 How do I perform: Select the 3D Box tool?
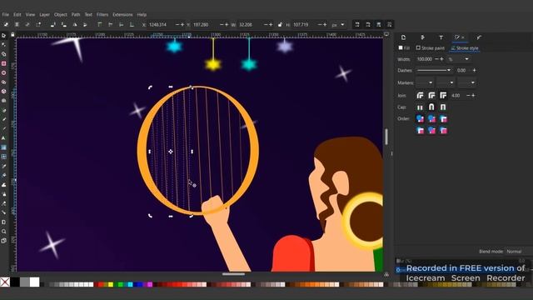pos(3,91)
